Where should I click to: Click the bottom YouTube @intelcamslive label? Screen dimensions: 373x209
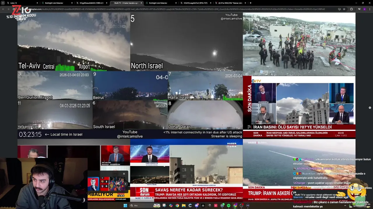[x=130, y=134]
